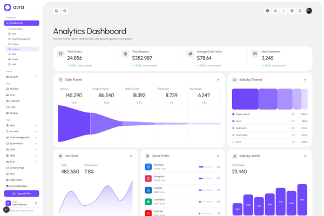Open Sales Funnel details arrow
This screenshot has width=324, height=216.
tap(218, 80)
